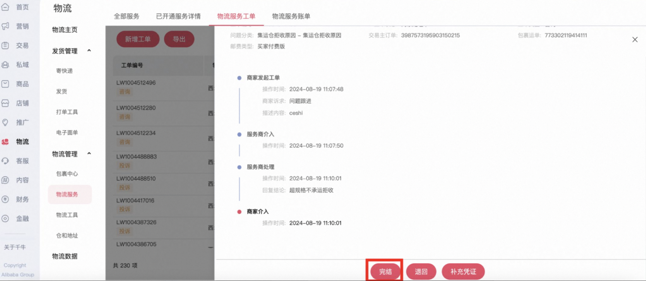Click the 服务商处理 timeline step
Image resolution: width=646 pixels, height=281 pixels.
pos(261,167)
